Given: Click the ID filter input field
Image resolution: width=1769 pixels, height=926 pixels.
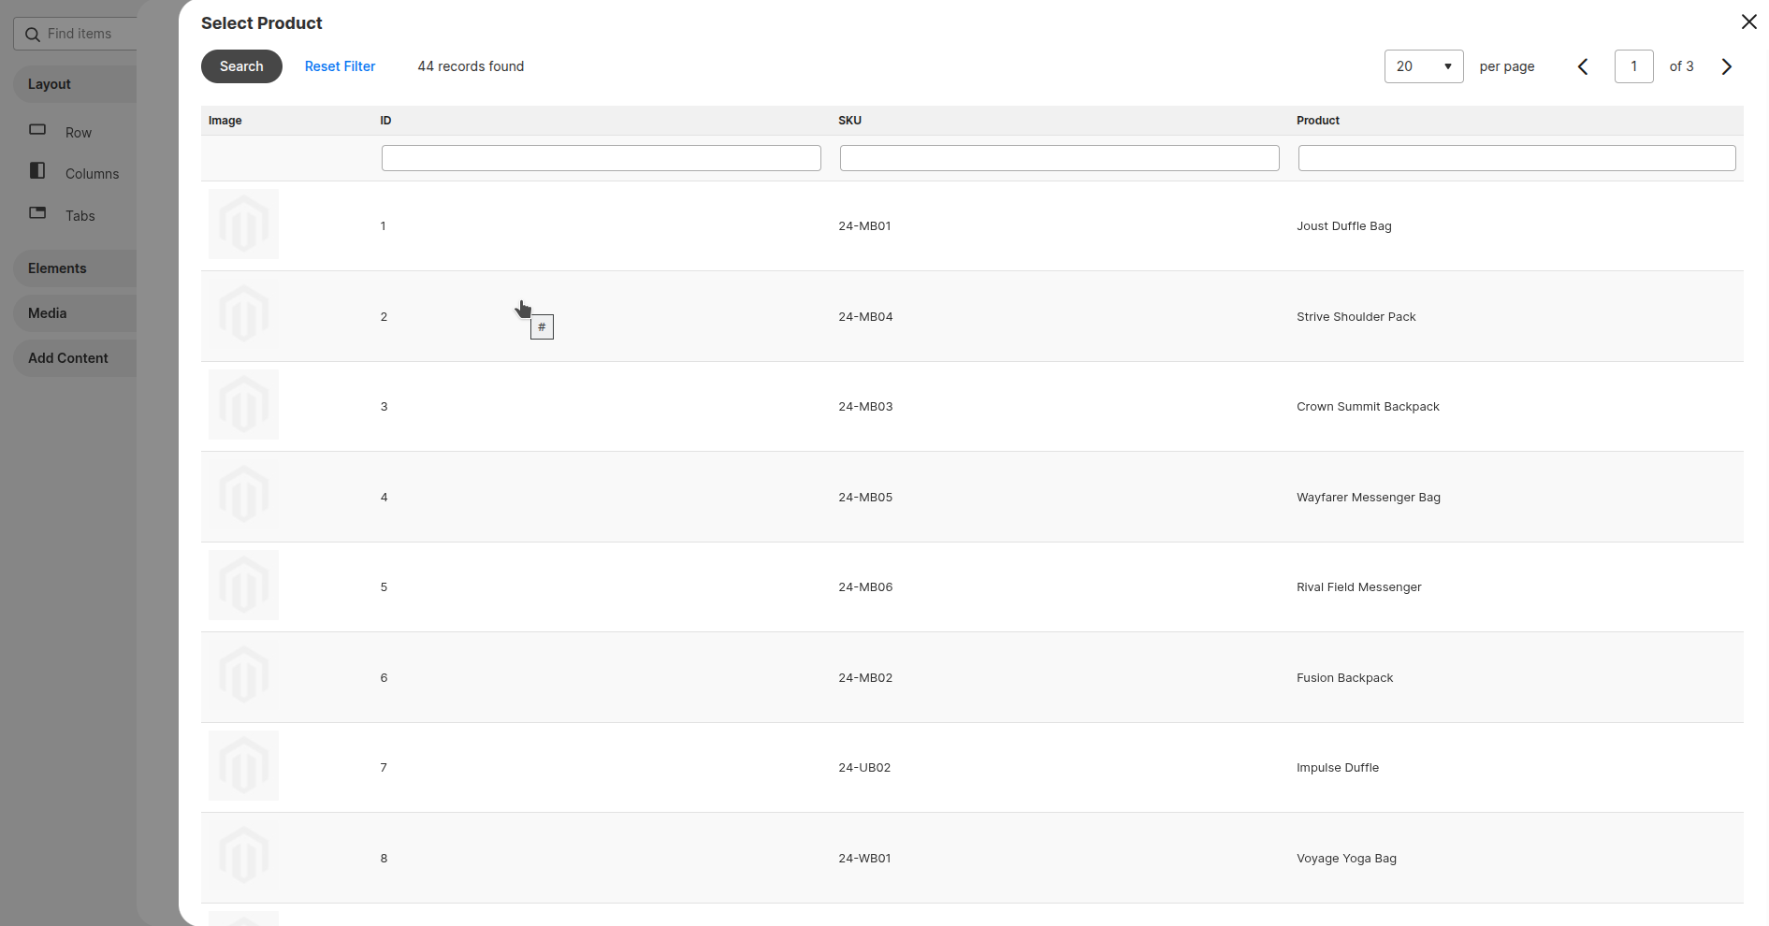Looking at the screenshot, I should tap(601, 157).
